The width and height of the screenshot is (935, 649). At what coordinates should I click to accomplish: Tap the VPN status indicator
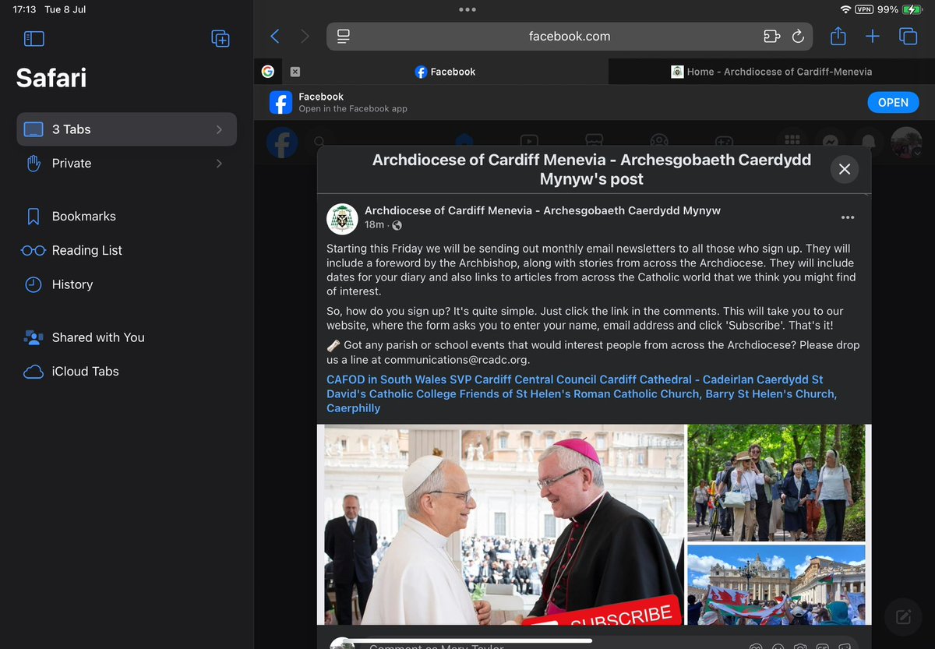click(x=864, y=9)
